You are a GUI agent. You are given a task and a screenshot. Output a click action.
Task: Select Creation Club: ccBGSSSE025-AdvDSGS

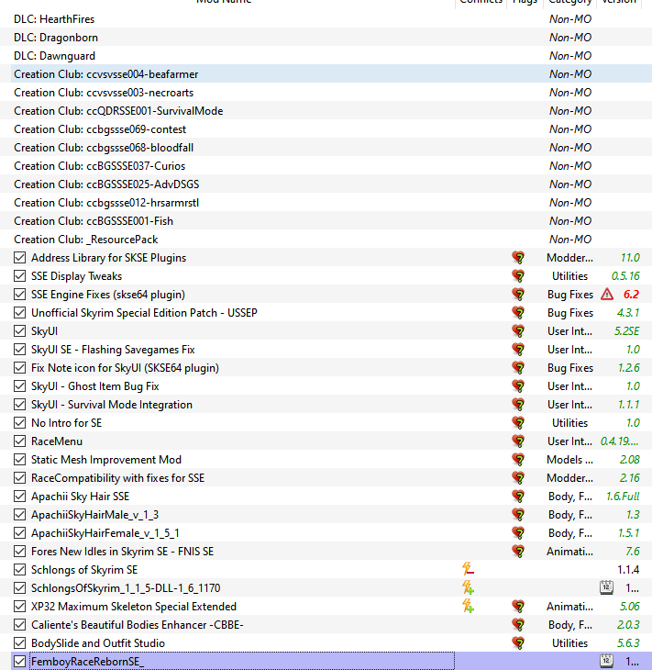pos(326,184)
